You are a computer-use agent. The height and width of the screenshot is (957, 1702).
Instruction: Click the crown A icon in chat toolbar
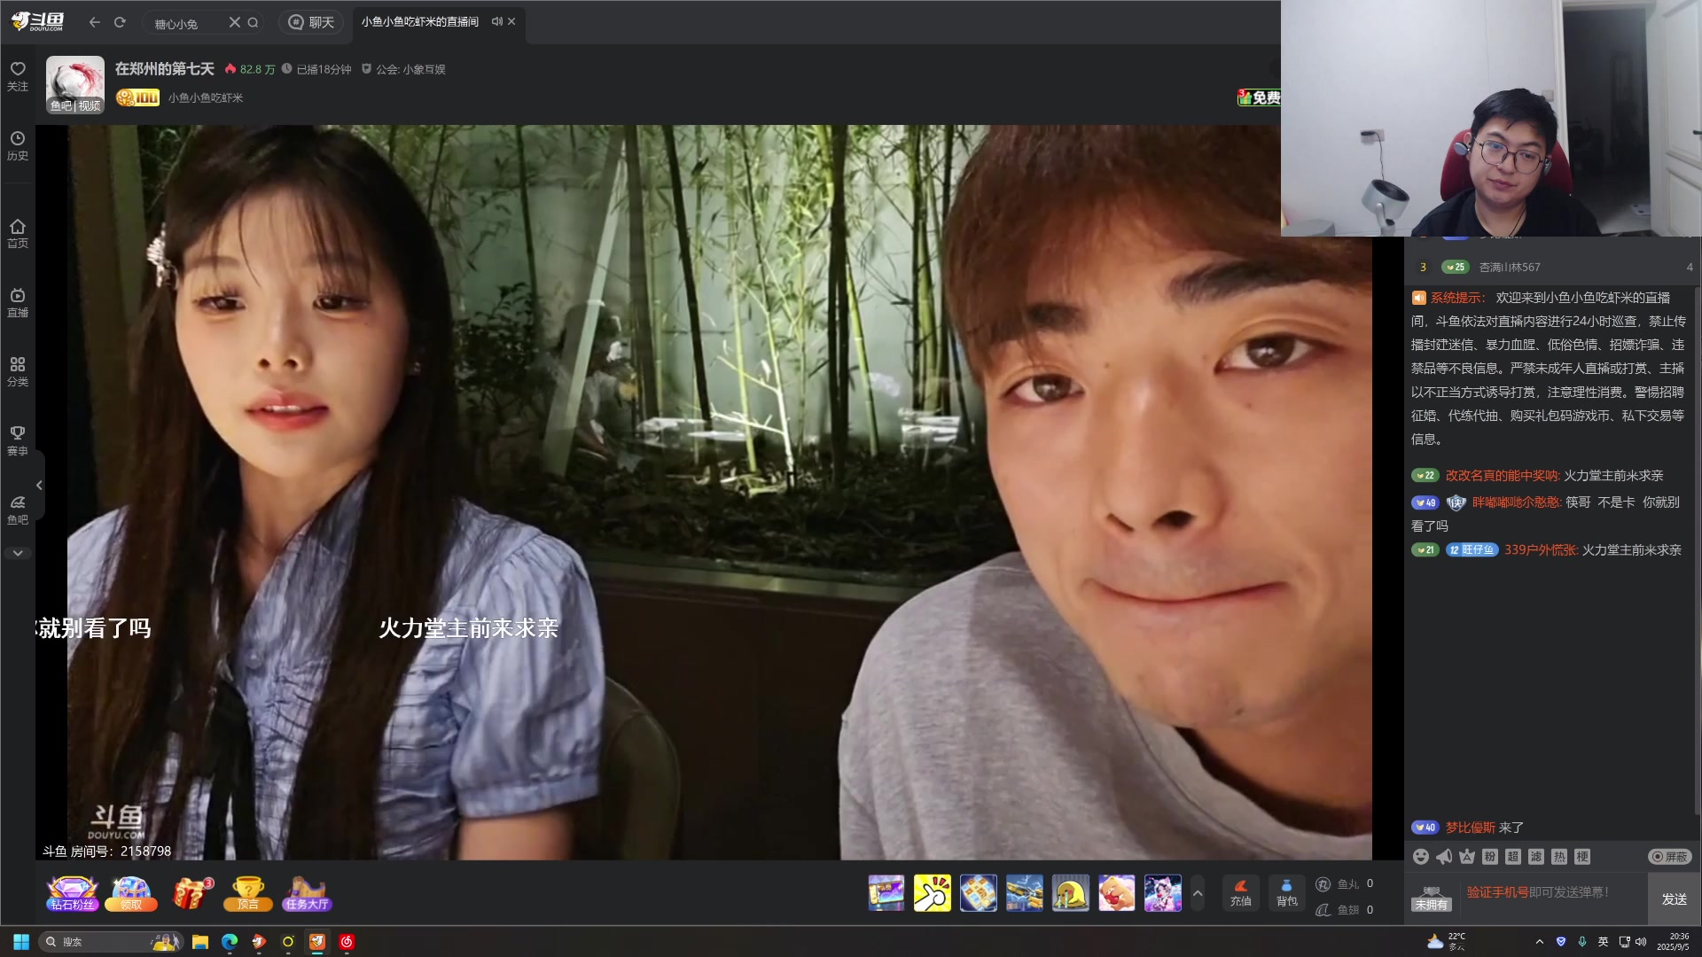pos(1467,856)
